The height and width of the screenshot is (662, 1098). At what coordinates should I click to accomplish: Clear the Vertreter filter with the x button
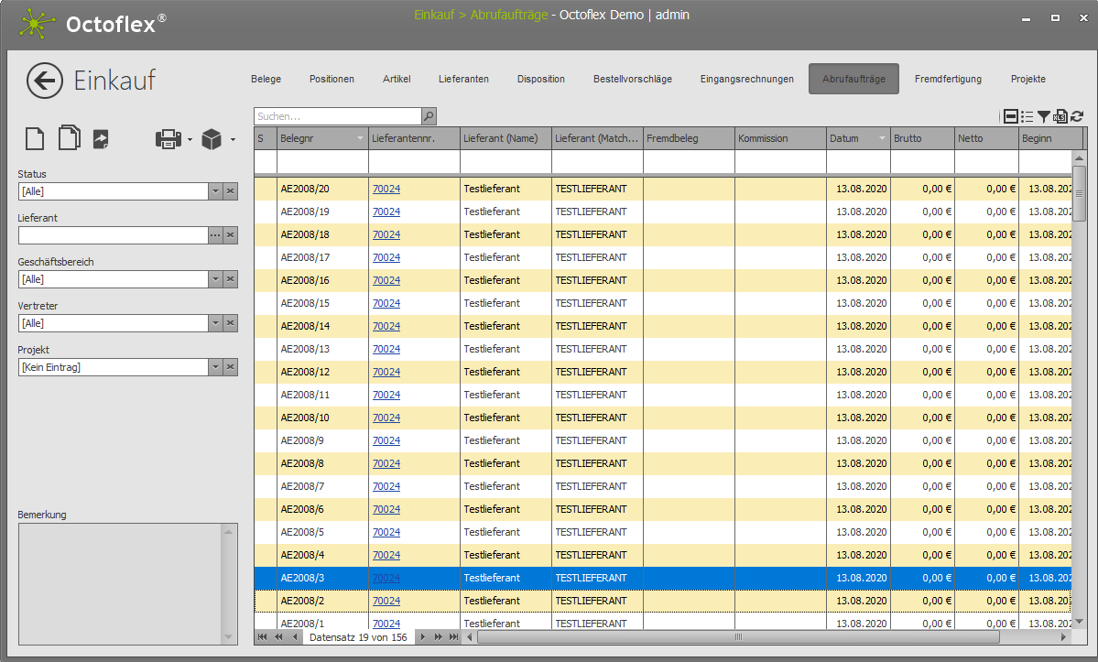[231, 323]
